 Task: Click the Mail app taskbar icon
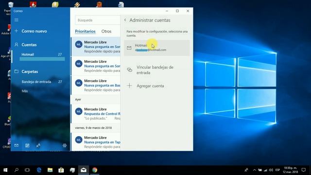point(84,170)
